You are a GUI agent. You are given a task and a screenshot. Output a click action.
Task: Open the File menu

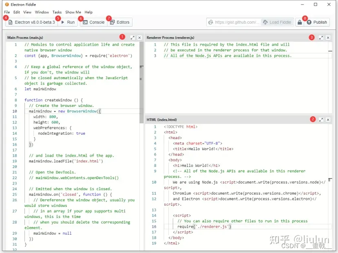click(7, 12)
